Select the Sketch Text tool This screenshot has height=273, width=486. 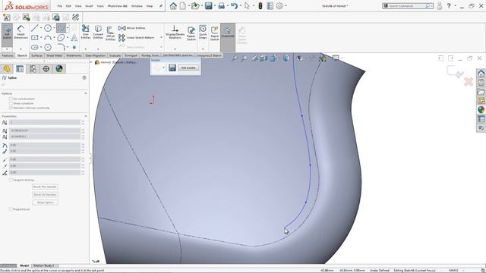coord(74,38)
